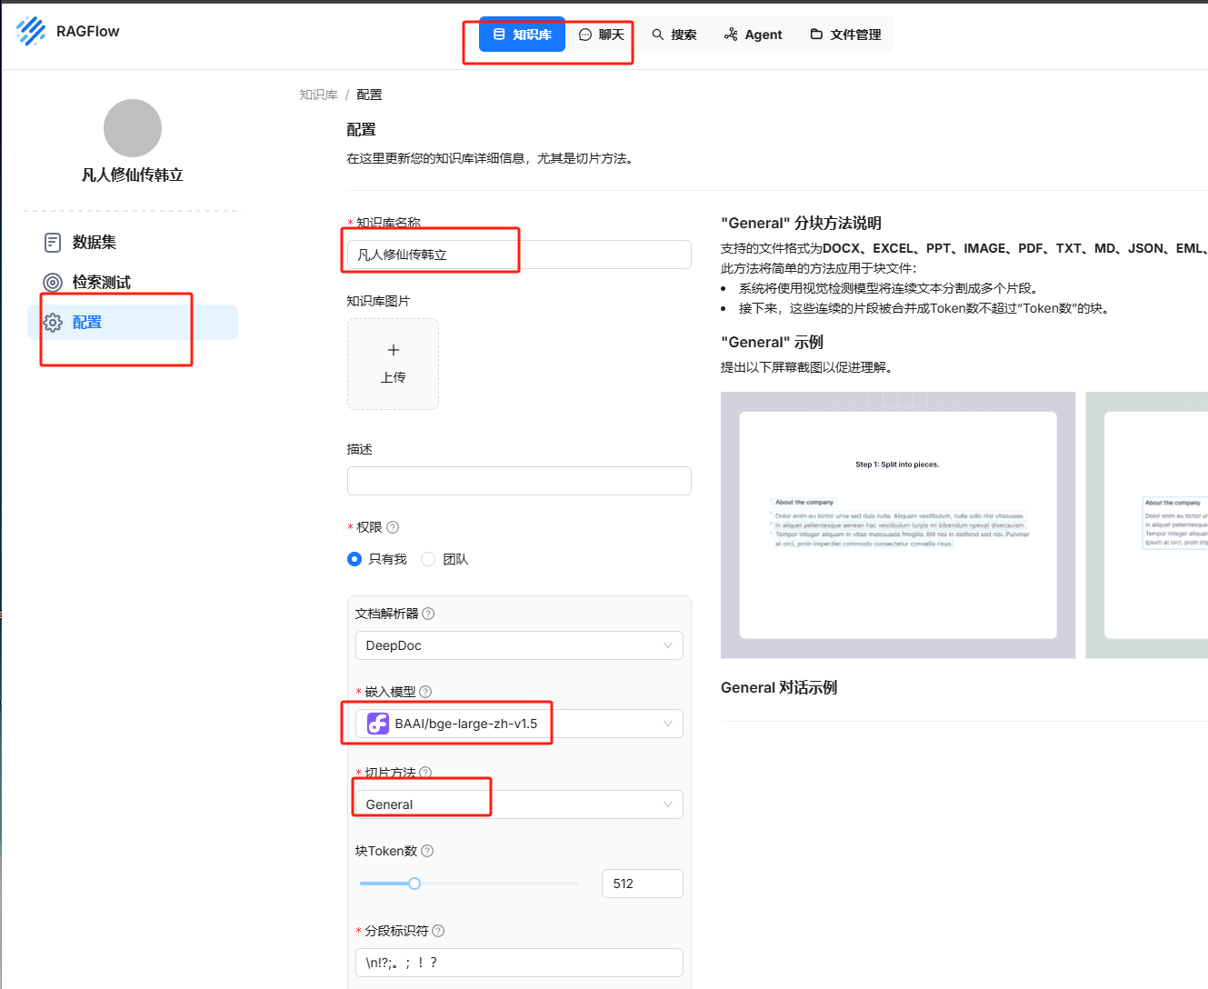Click the help icon next to 块Token数
The width and height of the screenshot is (1208, 989).
click(x=427, y=851)
